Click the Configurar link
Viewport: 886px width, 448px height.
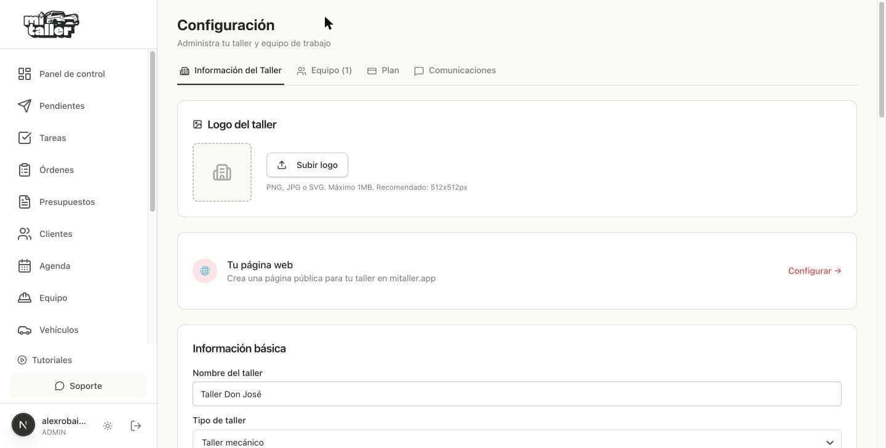(x=815, y=271)
